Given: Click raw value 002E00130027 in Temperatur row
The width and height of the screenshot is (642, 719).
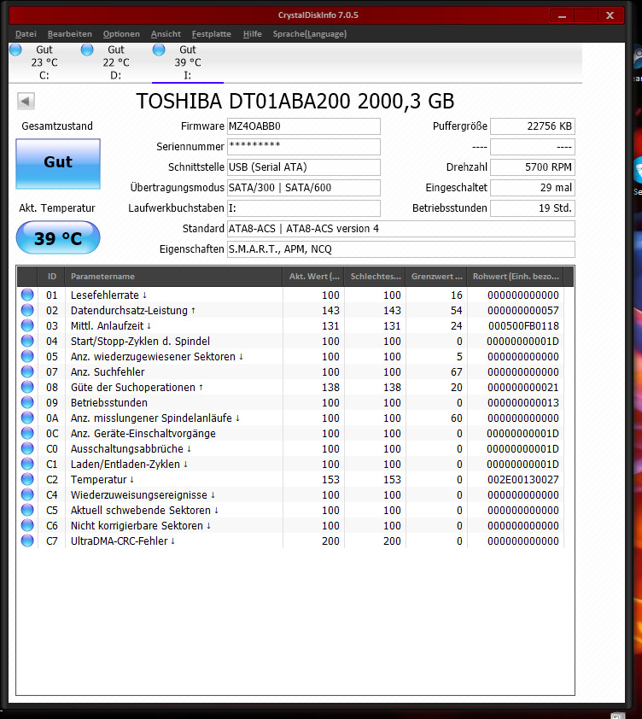Looking at the screenshot, I should [523, 480].
